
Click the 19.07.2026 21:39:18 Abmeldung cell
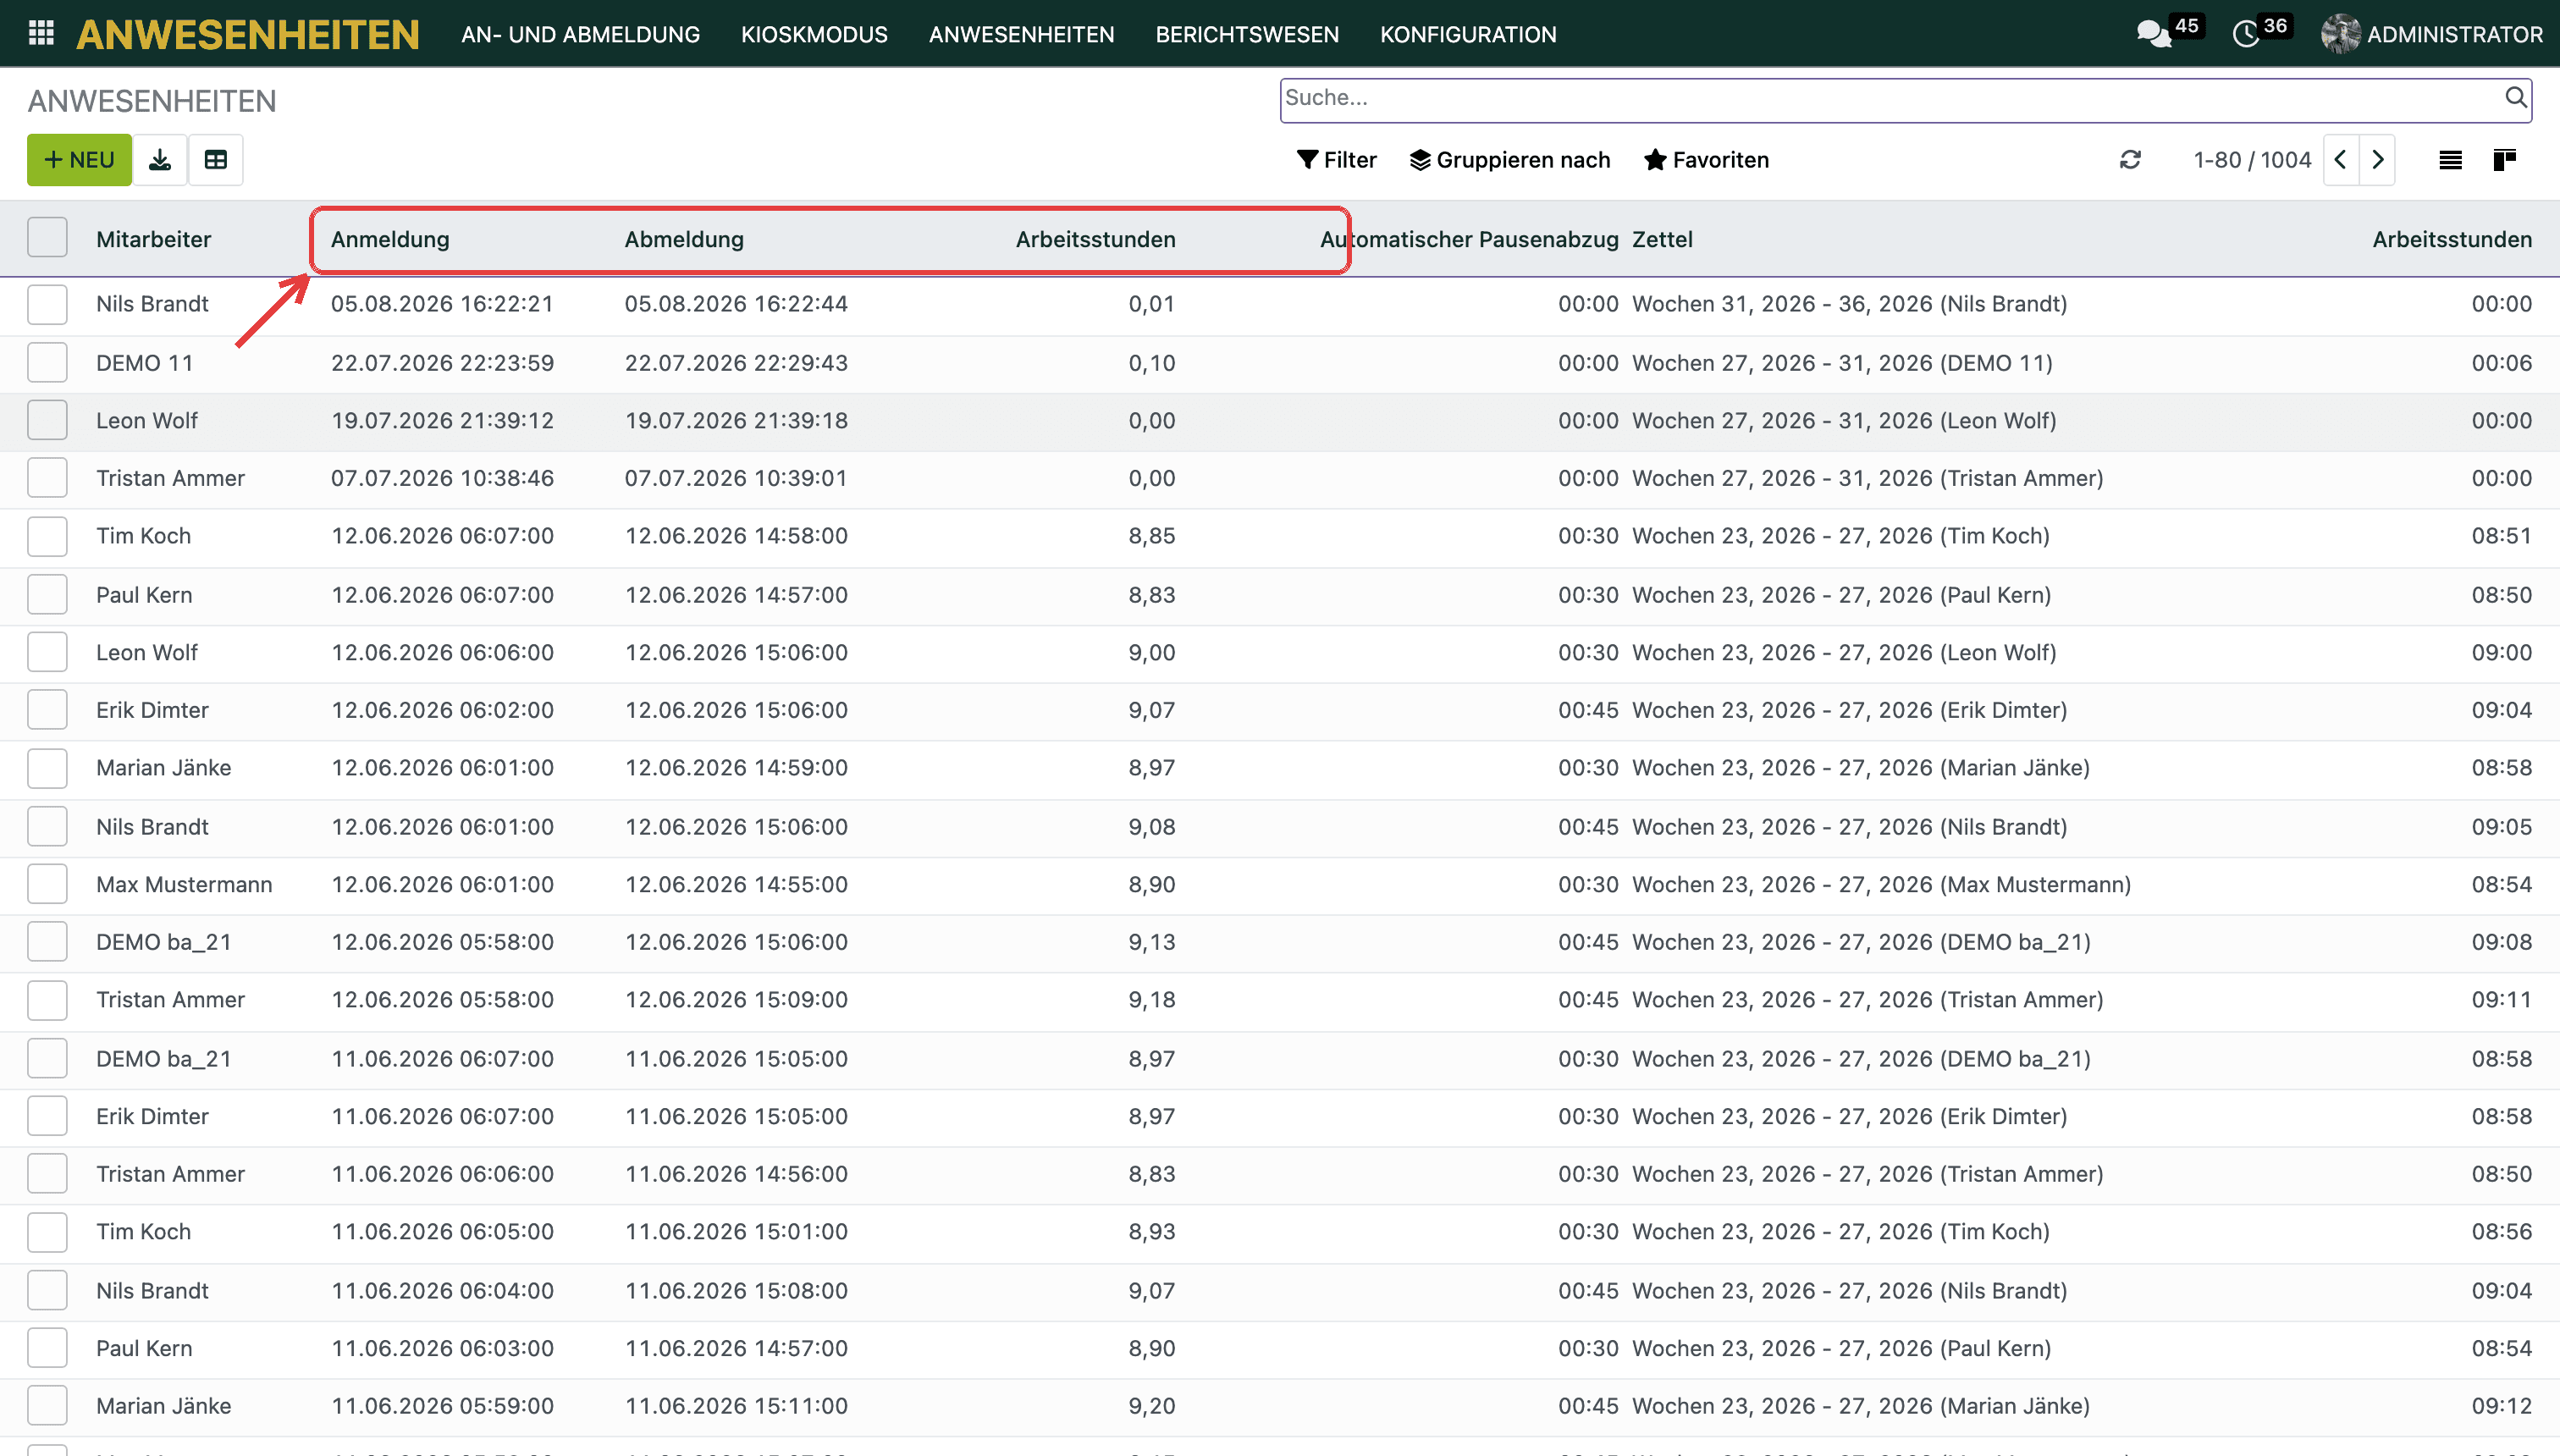pos(736,420)
